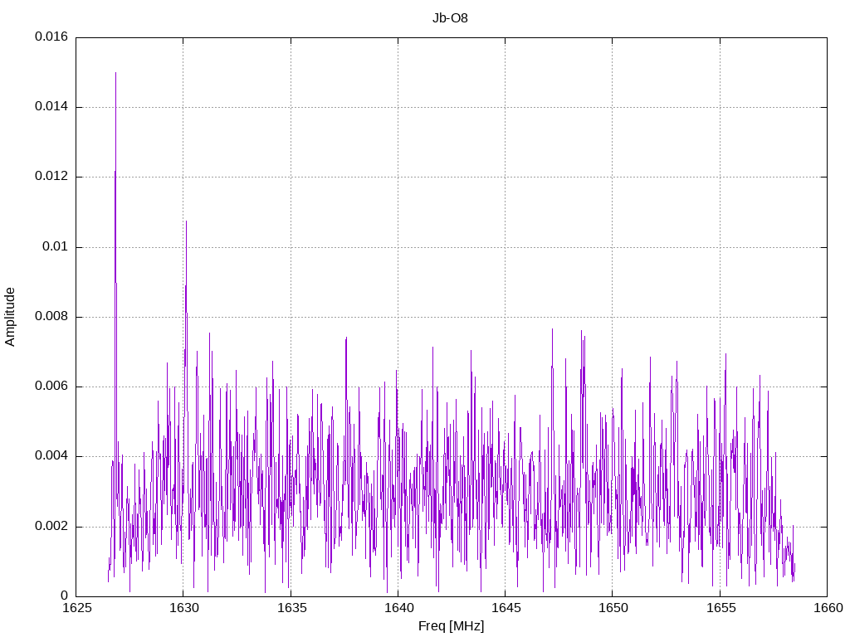
Task: Click the 0.016 y-axis tick label
Action: point(51,37)
